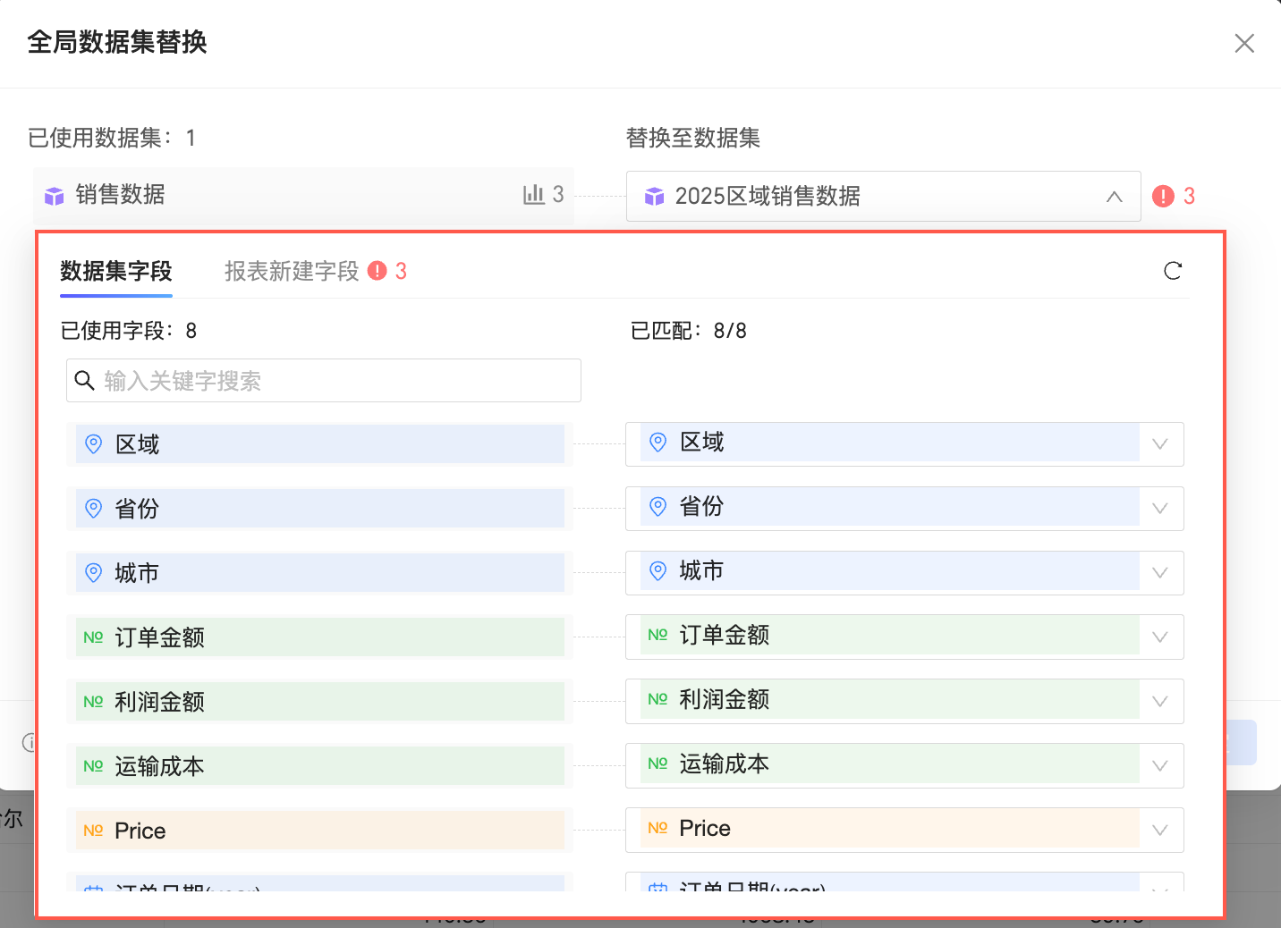Click the 替换至数据集 label
Image resolution: width=1281 pixels, height=928 pixels.
click(x=693, y=138)
